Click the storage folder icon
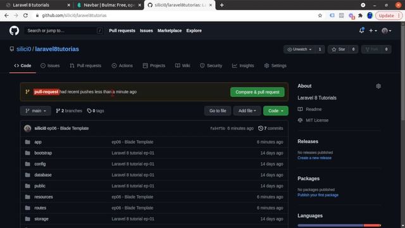 tap(28, 219)
